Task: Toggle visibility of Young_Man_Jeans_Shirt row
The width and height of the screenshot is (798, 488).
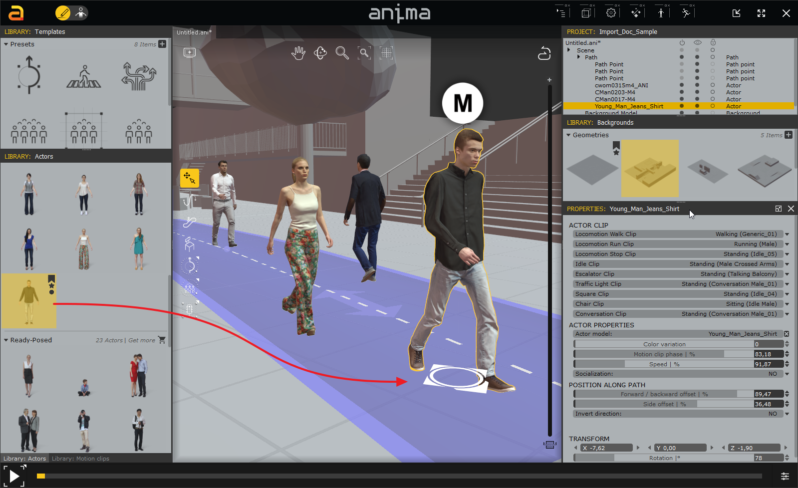Action: click(x=697, y=106)
